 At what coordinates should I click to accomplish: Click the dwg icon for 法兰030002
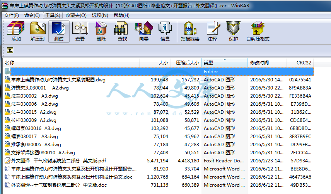click(7, 96)
